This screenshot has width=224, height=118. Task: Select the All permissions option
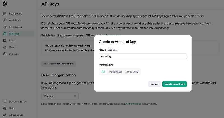(103, 72)
